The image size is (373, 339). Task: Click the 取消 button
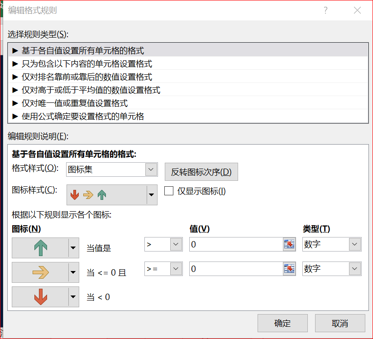[x=340, y=323]
